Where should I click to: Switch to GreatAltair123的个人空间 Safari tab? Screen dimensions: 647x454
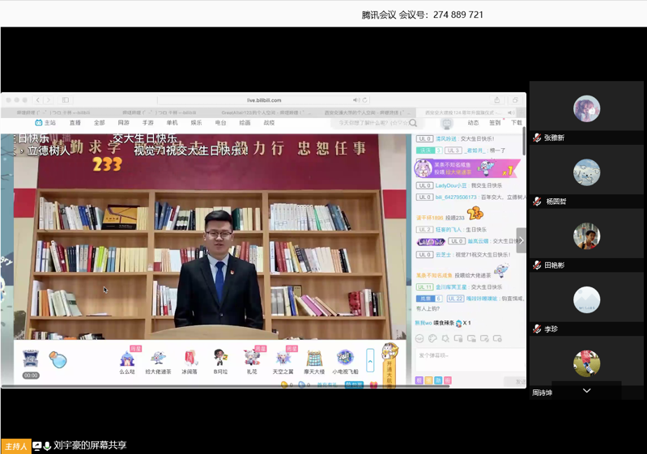pos(262,112)
